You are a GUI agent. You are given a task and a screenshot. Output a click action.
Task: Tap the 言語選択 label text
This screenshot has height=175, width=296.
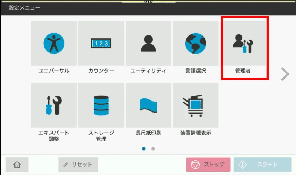[195, 71]
